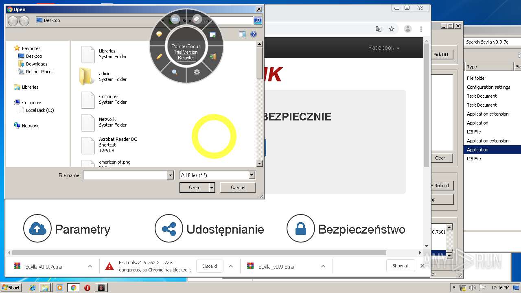This screenshot has width=521, height=293.
Task: Select the Configuration settings row
Action: 493,87
